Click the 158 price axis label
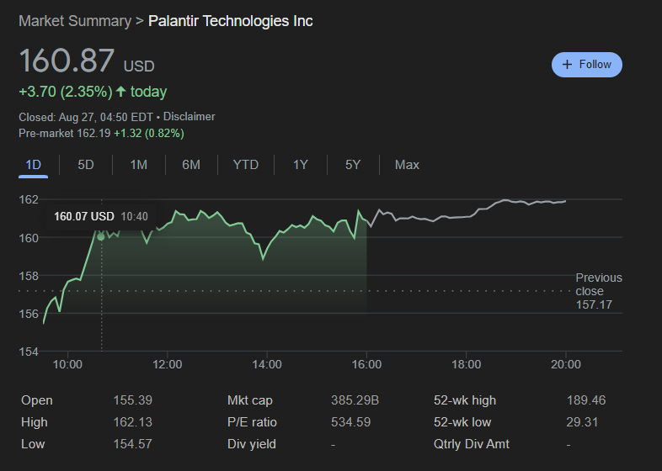Image resolution: width=662 pixels, height=471 pixels. [29, 276]
